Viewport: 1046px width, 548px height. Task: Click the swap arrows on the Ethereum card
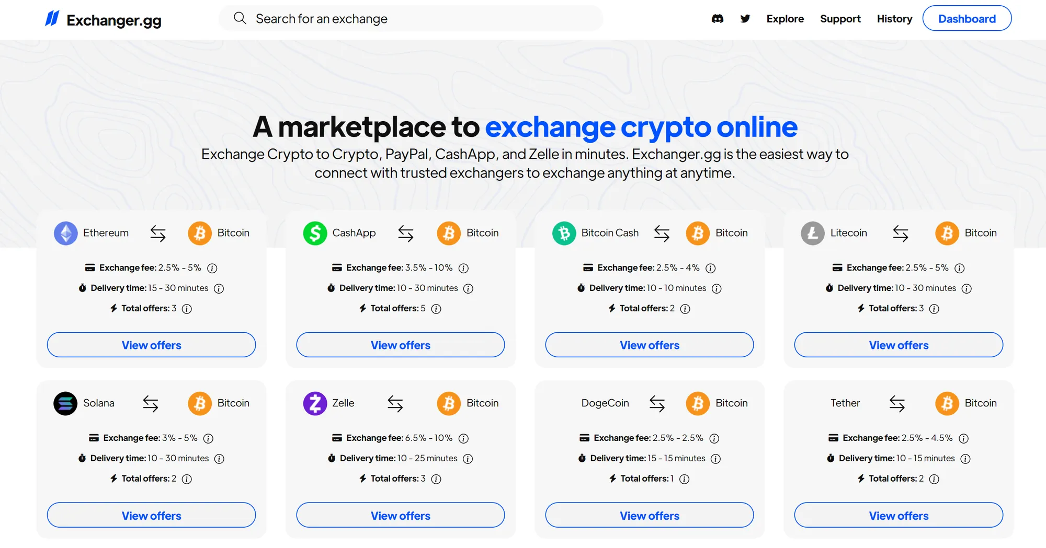[x=158, y=233]
